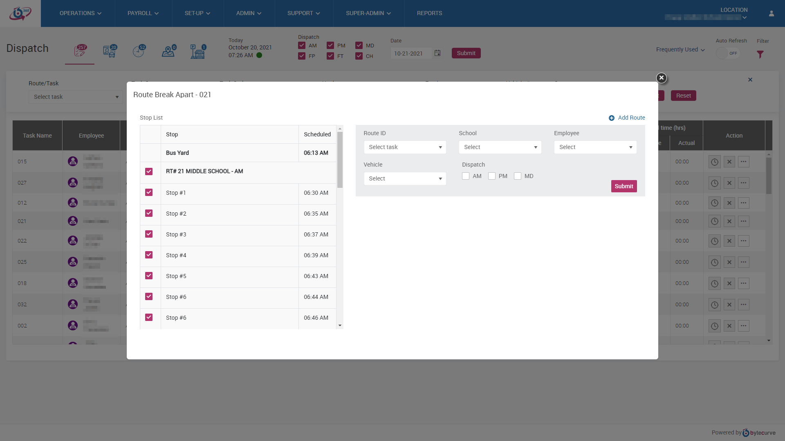
Task: Click the clock action icon for task 015
Action: coord(714,162)
